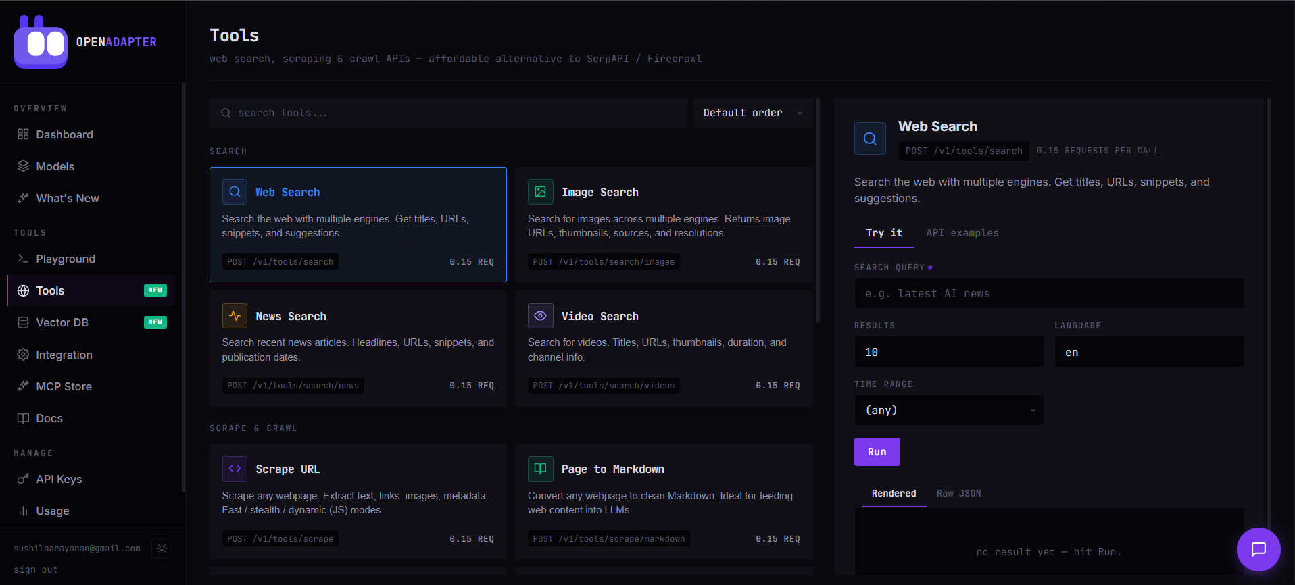Click the magnifier icon in search tools box
1295x585 pixels.
coord(226,113)
